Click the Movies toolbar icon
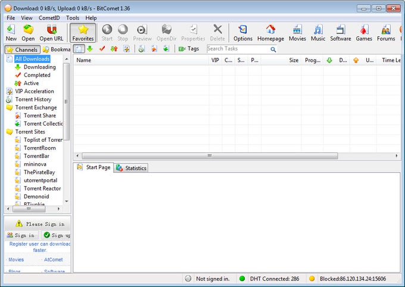This screenshot has width=405, height=287. coord(297,33)
